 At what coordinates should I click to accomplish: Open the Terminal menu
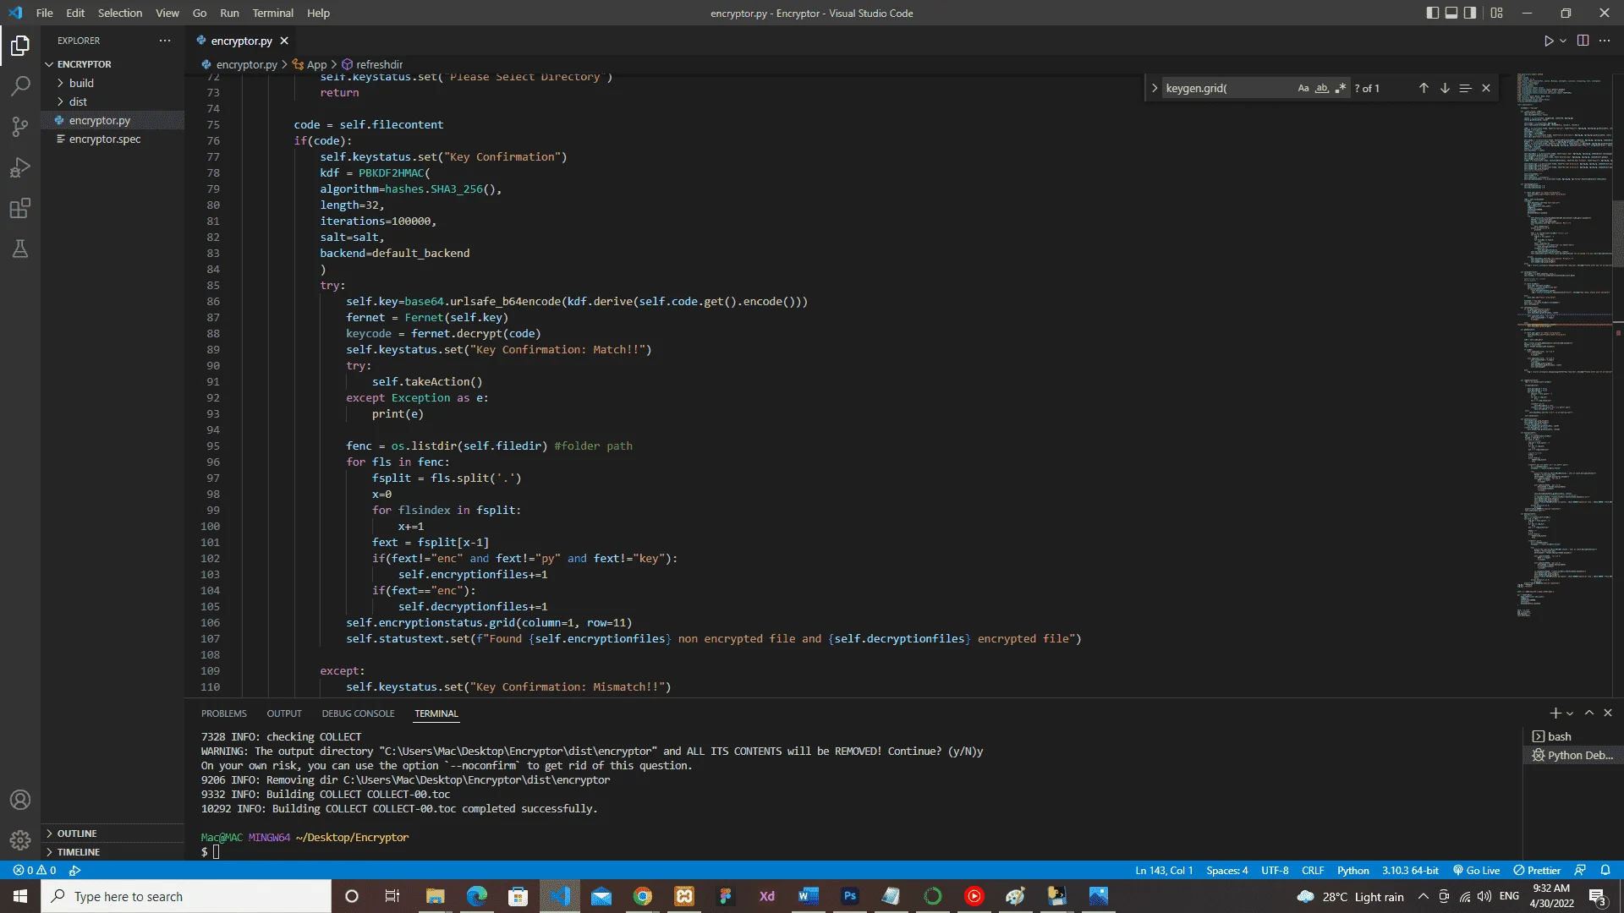point(272,13)
